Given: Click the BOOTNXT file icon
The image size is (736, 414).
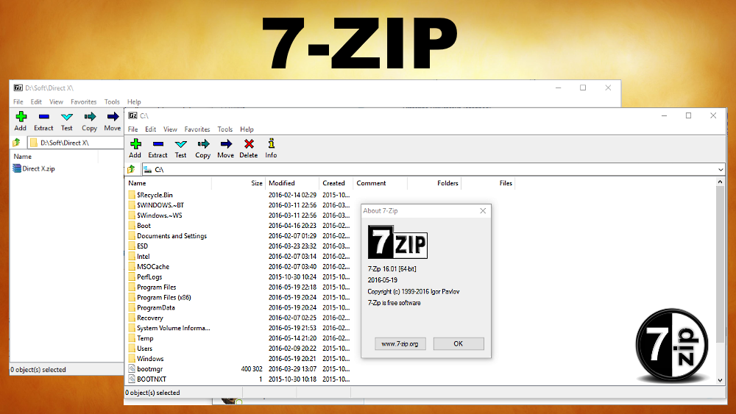Looking at the screenshot, I should coord(132,379).
